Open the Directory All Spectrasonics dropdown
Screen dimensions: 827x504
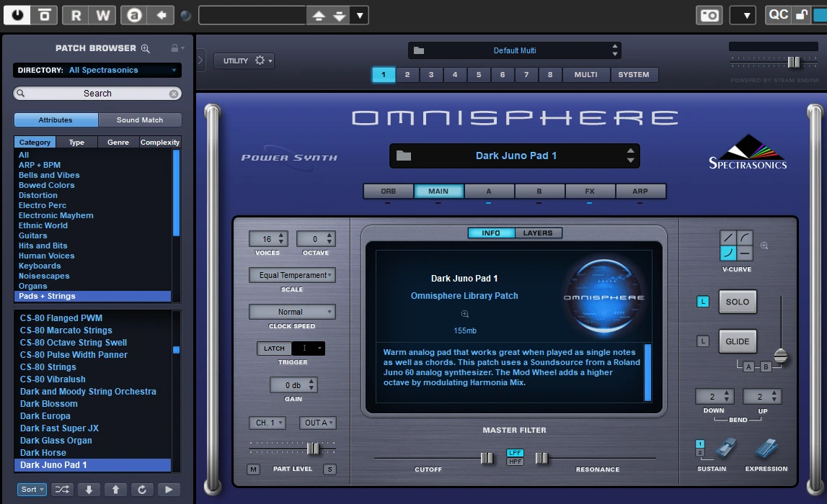[97, 70]
